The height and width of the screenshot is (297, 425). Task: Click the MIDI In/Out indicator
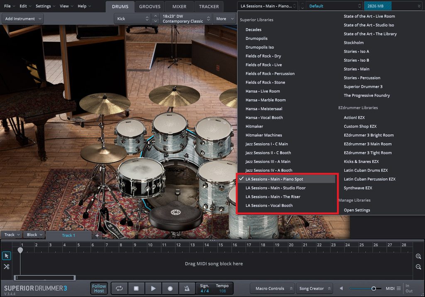[x=409, y=288]
